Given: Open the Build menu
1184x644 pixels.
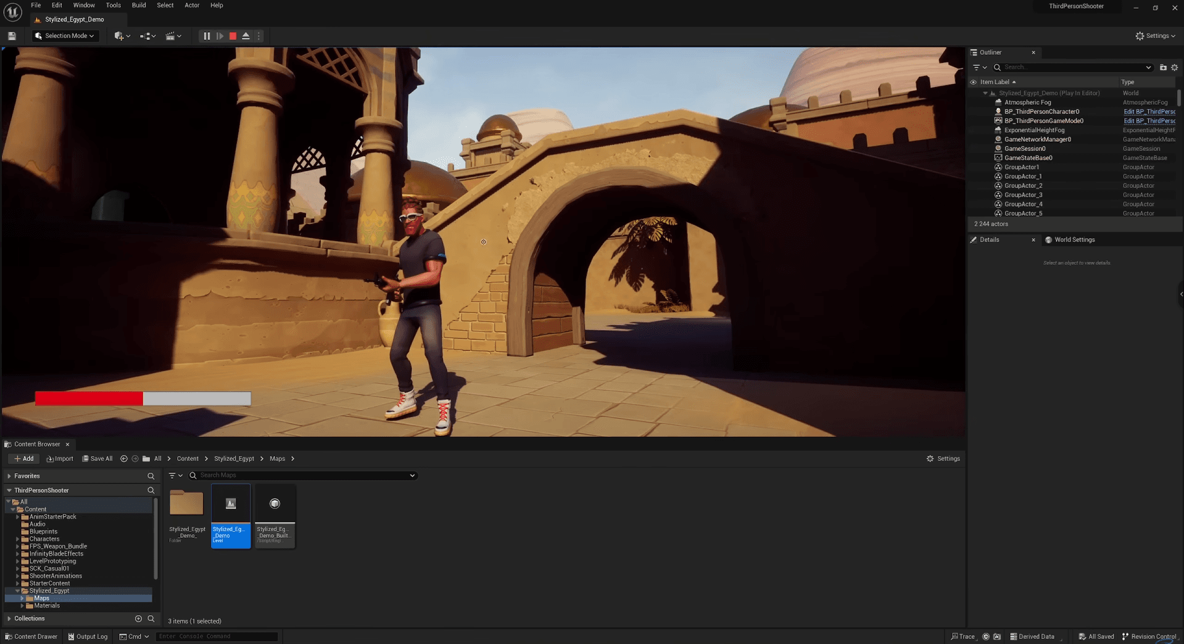Looking at the screenshot, I should (x=139, y=5).
